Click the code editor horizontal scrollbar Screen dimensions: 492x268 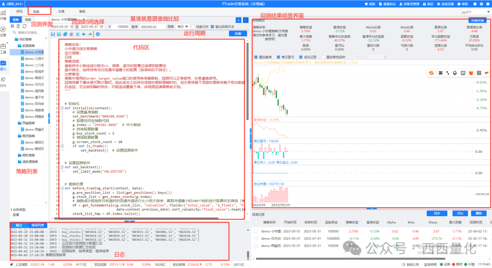point(137,218)
